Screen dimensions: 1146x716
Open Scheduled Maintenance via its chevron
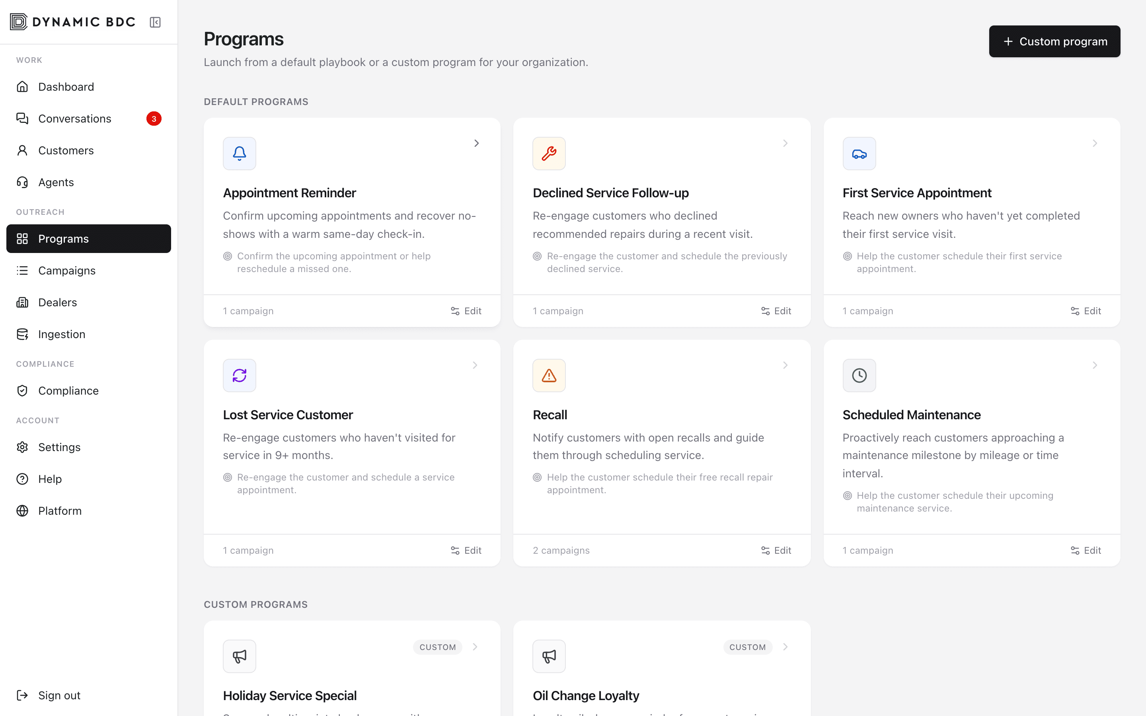pos(1095,365)
